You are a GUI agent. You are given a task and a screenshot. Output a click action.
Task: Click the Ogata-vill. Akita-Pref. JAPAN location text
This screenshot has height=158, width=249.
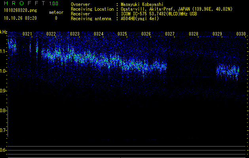(177, 9)
